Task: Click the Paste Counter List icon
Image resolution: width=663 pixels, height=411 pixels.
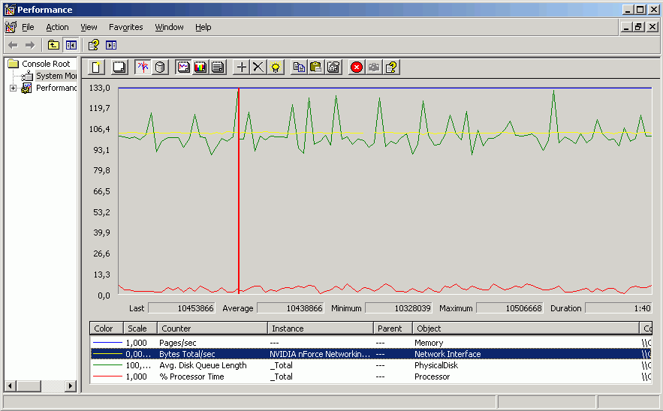Action: pyautogui.click(x=316, y=67)
